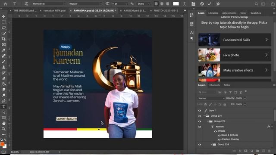Create a new layer icon
Viewport: 276px width, 155px height.
[x=263, y=151]
